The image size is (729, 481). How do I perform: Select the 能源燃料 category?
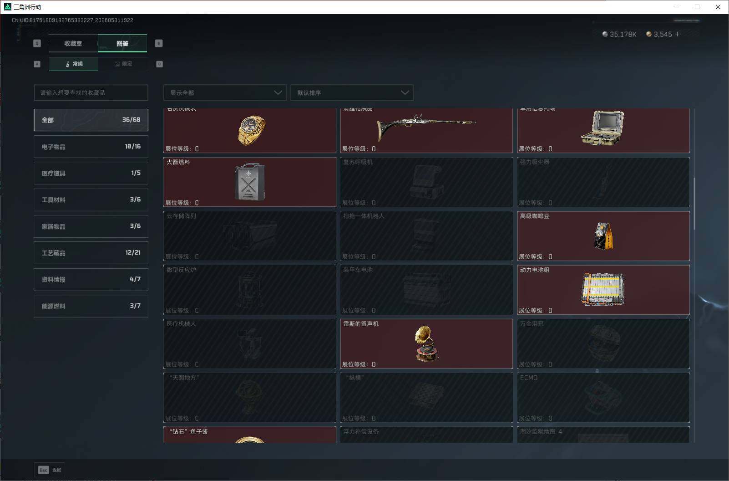pyautogui.click(x=91, y=306)
